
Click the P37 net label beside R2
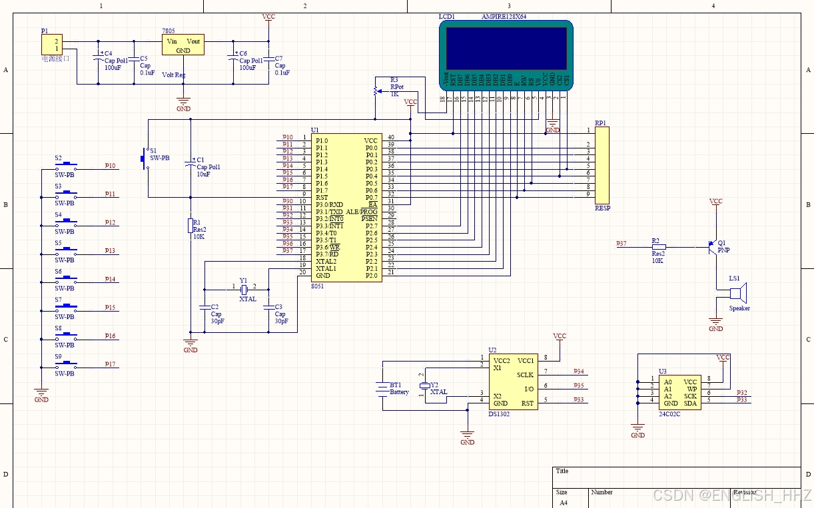pyautogui.click(x=621, y=244)
